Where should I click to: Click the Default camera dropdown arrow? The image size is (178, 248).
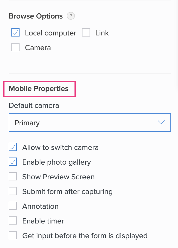coord(161,122)
